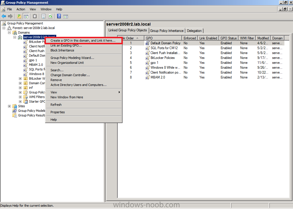Open the Window menu in menu bar
293x209 pixels.
click(x=46, y=9)
